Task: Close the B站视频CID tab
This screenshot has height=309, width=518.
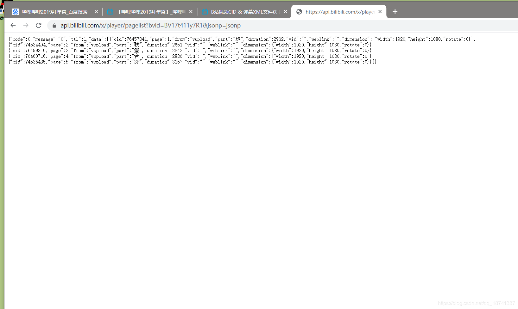Action: point(285,12)
